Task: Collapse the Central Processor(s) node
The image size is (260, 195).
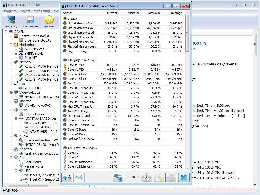Action: [x=11, y=36]
